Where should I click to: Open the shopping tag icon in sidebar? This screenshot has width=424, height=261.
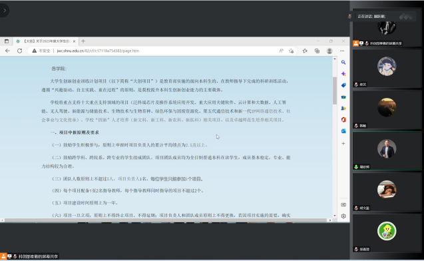343,85
